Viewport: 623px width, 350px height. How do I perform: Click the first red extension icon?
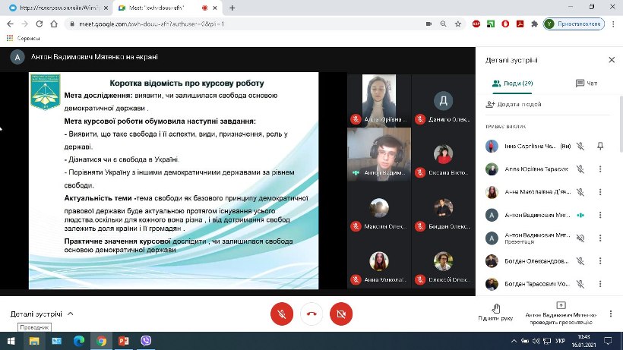tap(476, 24)
